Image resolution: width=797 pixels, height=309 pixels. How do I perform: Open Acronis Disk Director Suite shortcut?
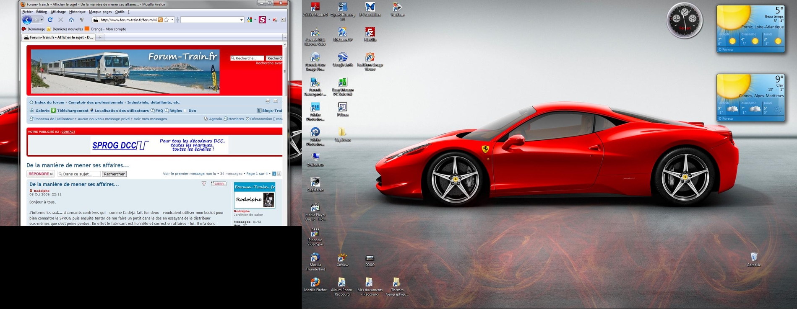point(315,37)
